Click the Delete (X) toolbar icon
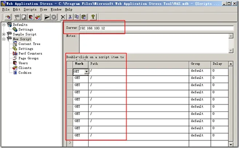Screen dimensions: 239x148 [63, 17]
